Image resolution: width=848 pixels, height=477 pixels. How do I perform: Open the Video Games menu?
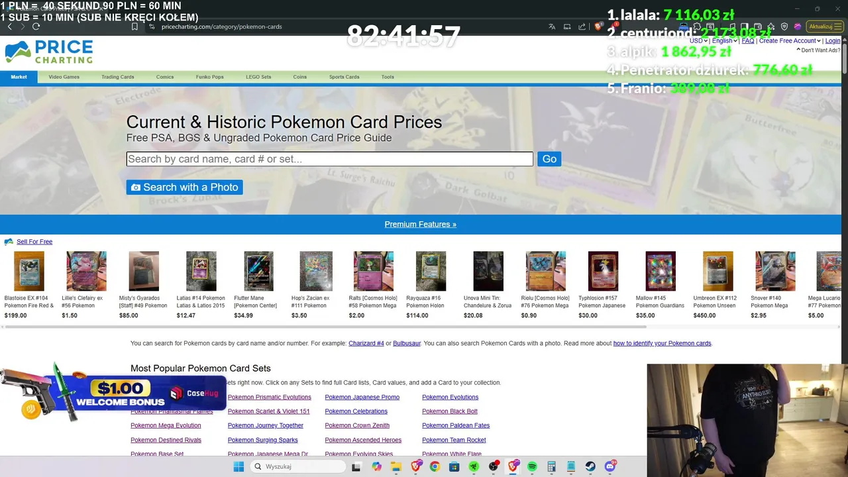point(64,77)
